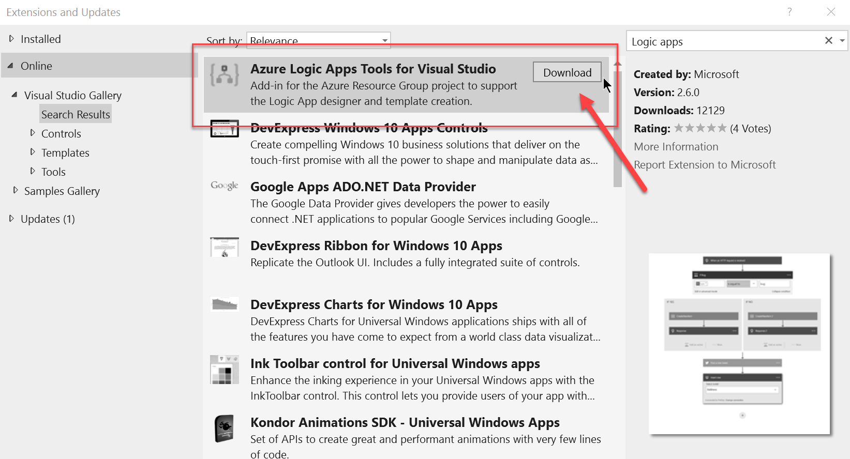Click the Google Apps ADO.NET provider logo
850x459 pixels.
[225, 185]
